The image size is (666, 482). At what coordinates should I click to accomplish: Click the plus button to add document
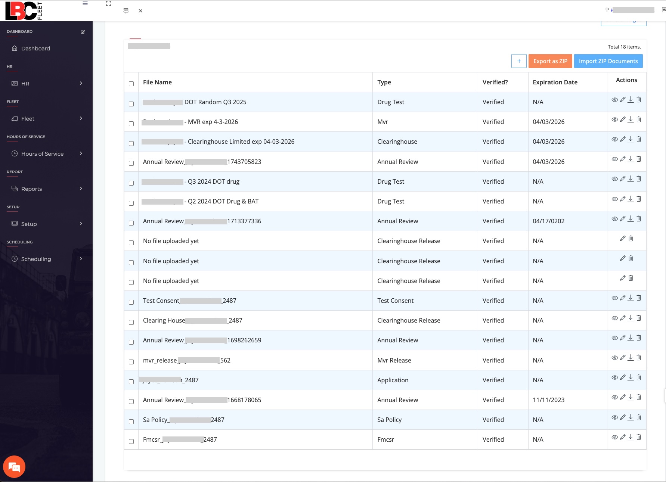(x=519, y=61)
